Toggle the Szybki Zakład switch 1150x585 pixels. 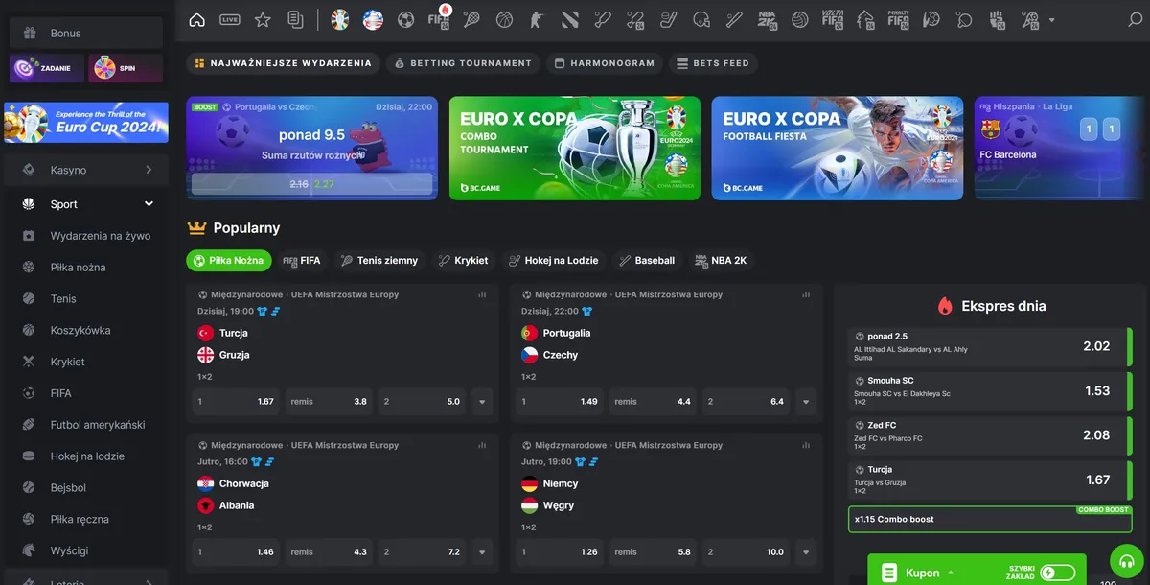click(1057, 573)
